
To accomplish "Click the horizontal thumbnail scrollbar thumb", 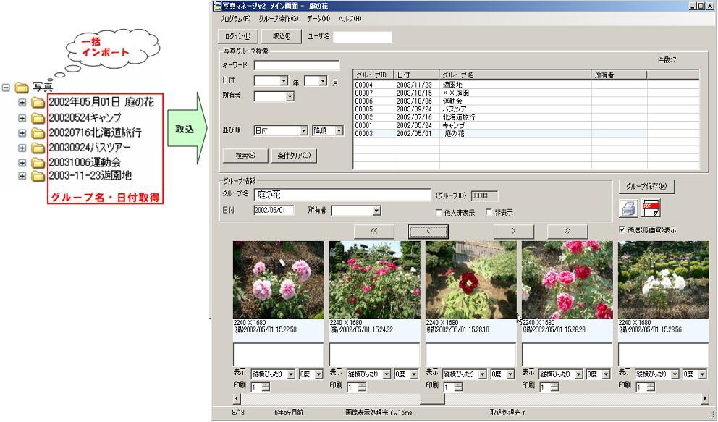I will 432,398.
